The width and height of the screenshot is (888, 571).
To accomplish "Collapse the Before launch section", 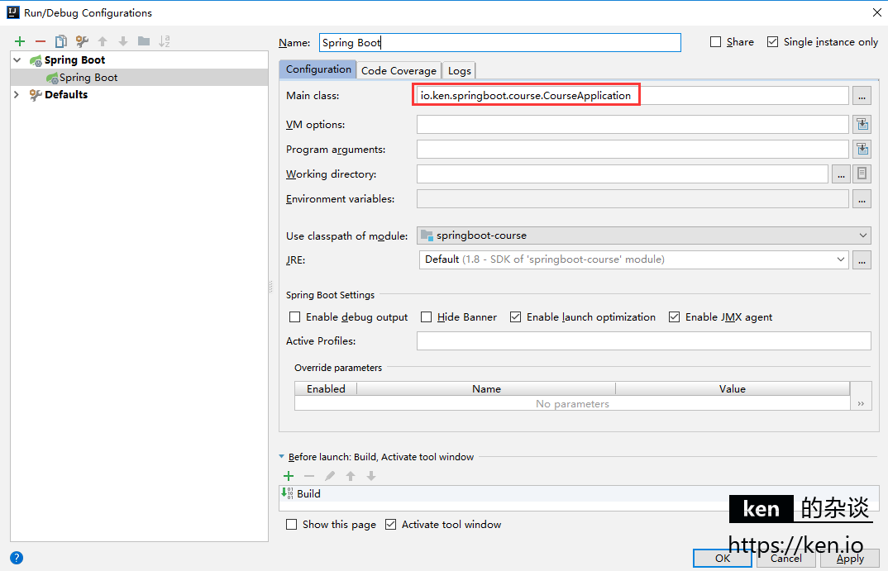I will click(x=281, y=457).
